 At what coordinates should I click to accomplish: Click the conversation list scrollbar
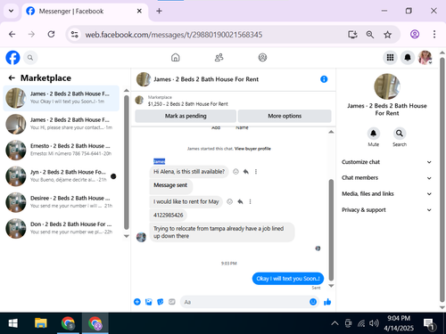127,162
